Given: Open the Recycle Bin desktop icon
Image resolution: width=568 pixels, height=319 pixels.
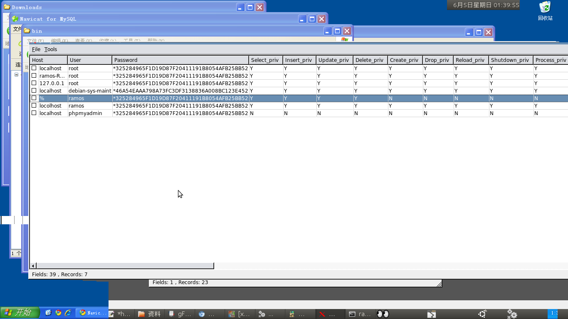Looking at the screenshot, I should [545, 11].
